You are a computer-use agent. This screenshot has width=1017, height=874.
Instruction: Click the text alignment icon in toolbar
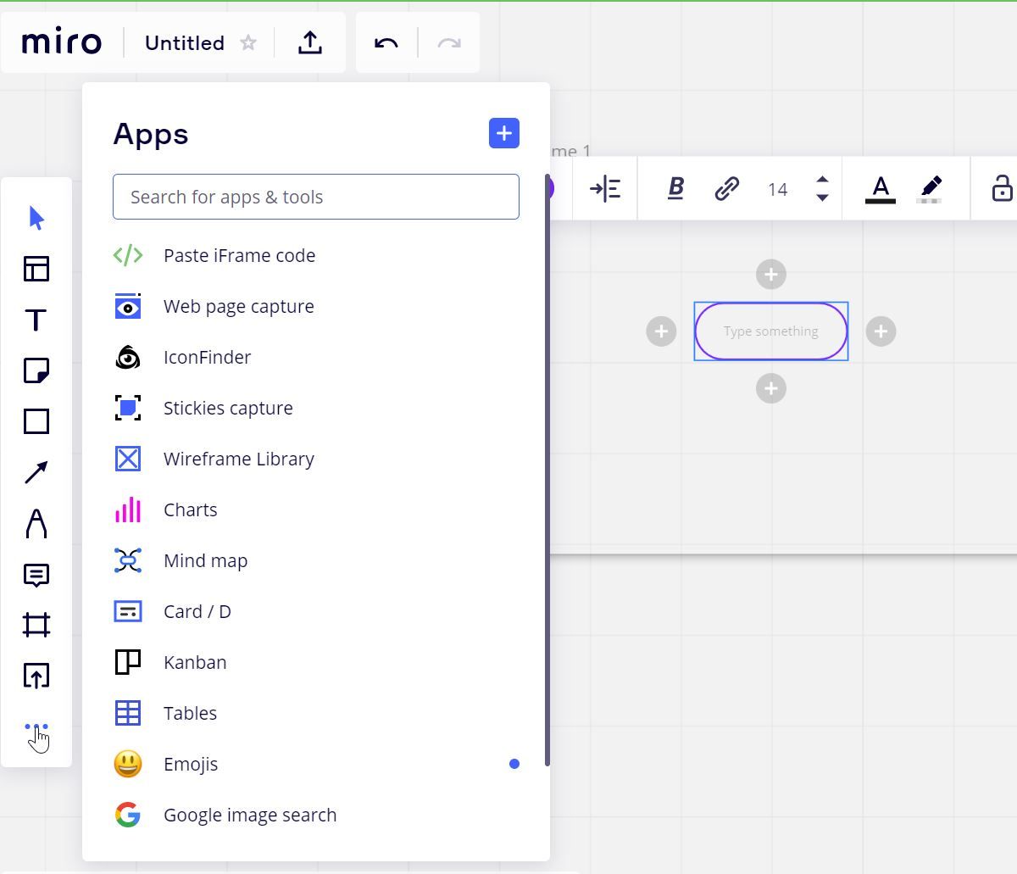click(x=605, y=188)
